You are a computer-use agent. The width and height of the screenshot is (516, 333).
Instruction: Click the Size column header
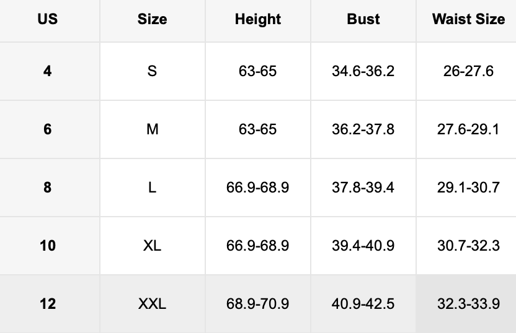152,19
